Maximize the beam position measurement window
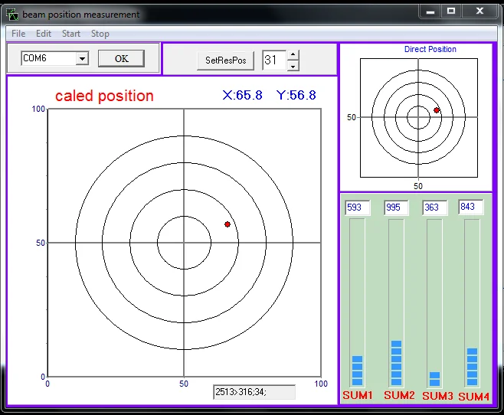504x415 pixels. click(451, 11)
